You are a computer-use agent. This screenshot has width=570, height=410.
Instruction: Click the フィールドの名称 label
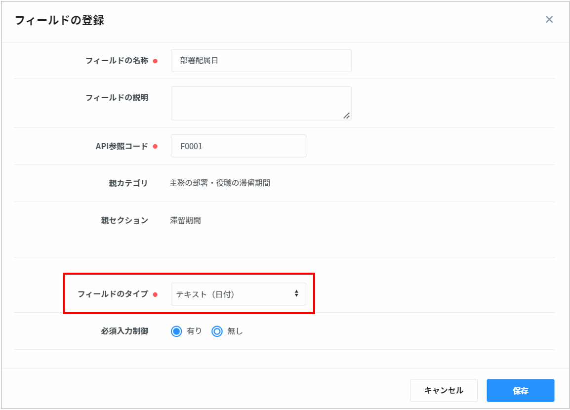[117, 61]
